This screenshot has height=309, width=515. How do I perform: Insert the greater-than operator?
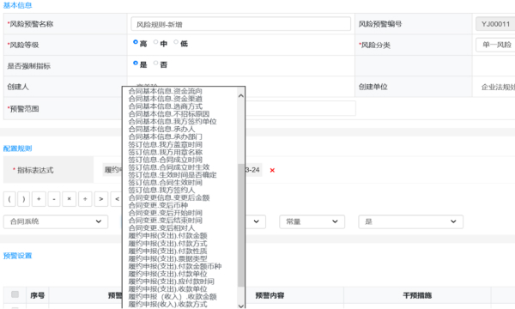click(100, 199)
